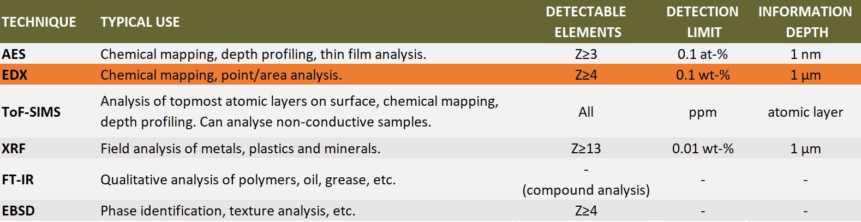
Task: Select the ppm detection limit cell
Action: 703,113
